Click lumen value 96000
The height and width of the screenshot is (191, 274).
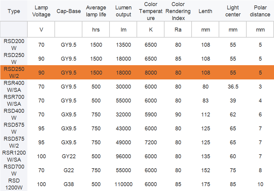tap(123, 156)
